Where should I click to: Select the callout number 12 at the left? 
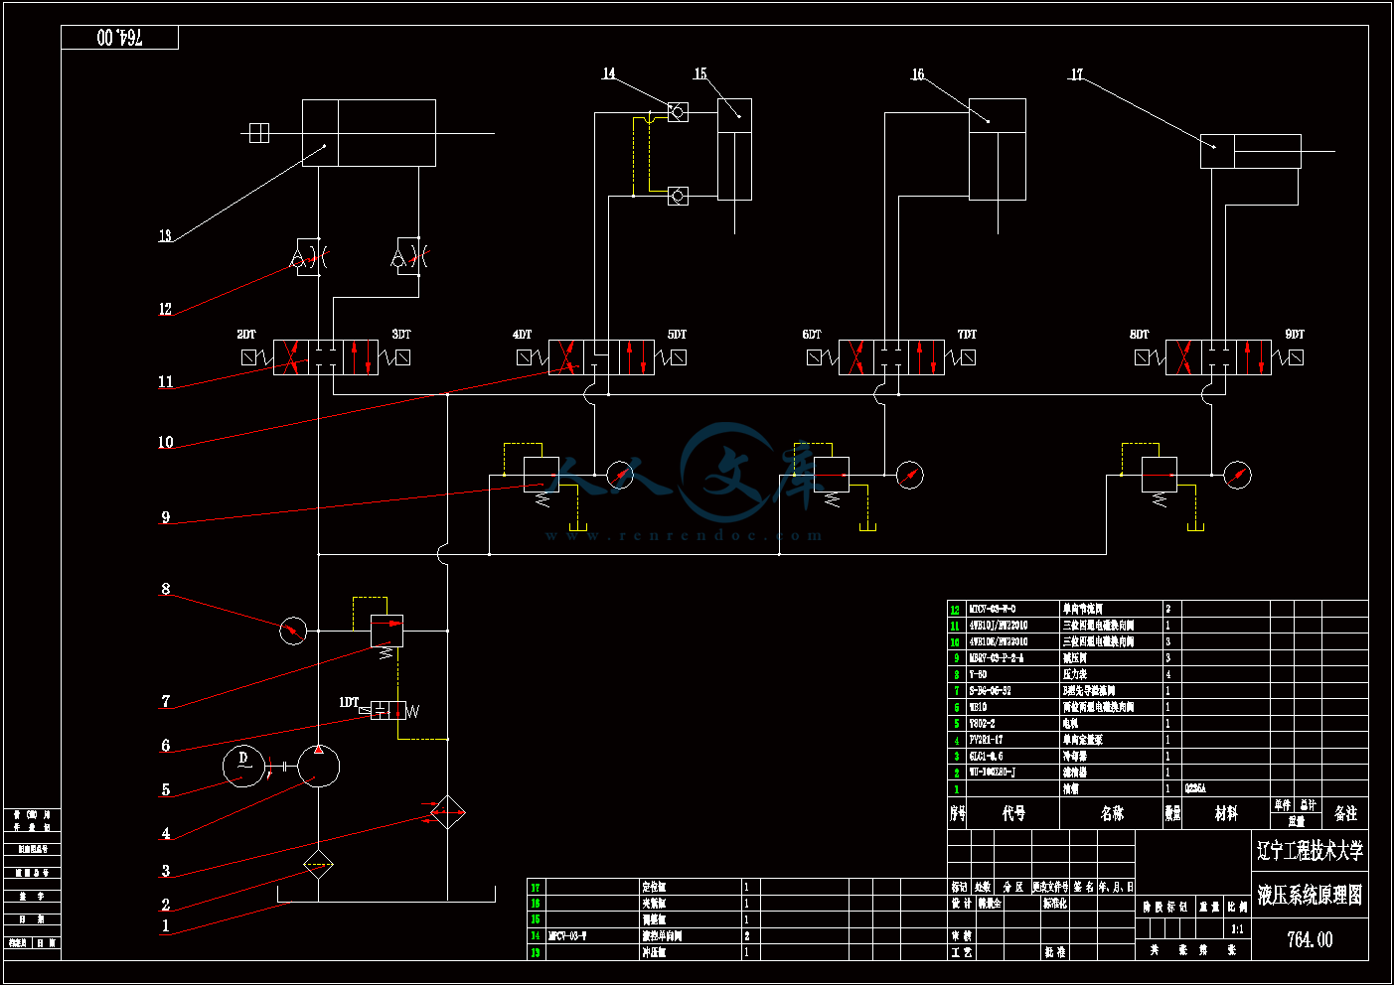point(165,309)
